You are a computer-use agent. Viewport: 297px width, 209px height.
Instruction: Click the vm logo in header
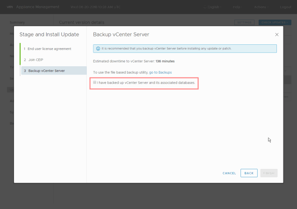[10, 7]
